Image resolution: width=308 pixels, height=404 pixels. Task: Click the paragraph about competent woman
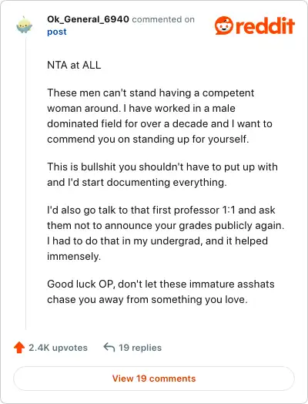pyautogui.click(x=159, y=116)
